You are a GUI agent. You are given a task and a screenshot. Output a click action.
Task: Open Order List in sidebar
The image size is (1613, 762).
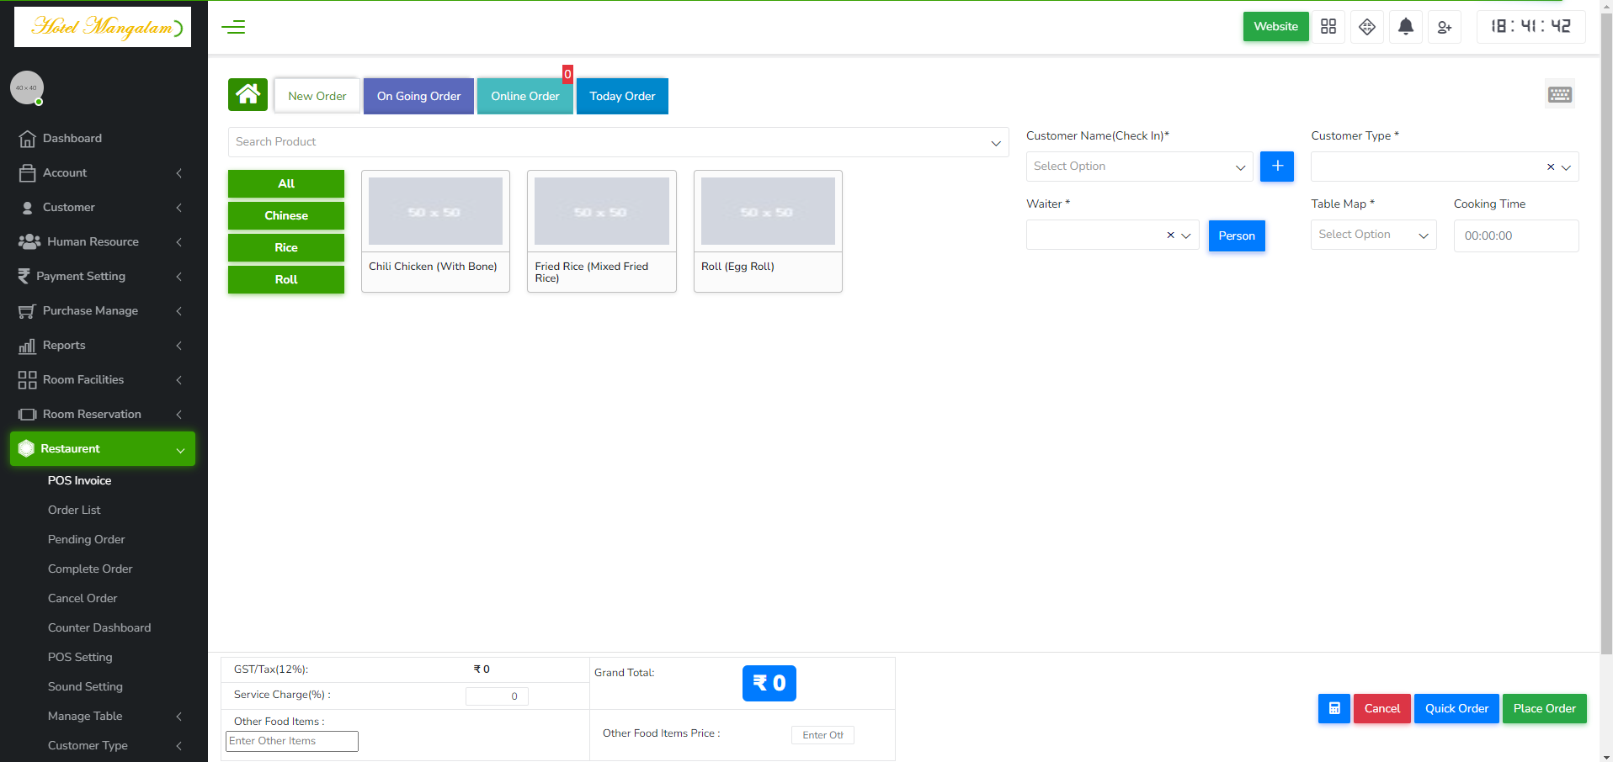pyautogui.click(x=74, y=510)
